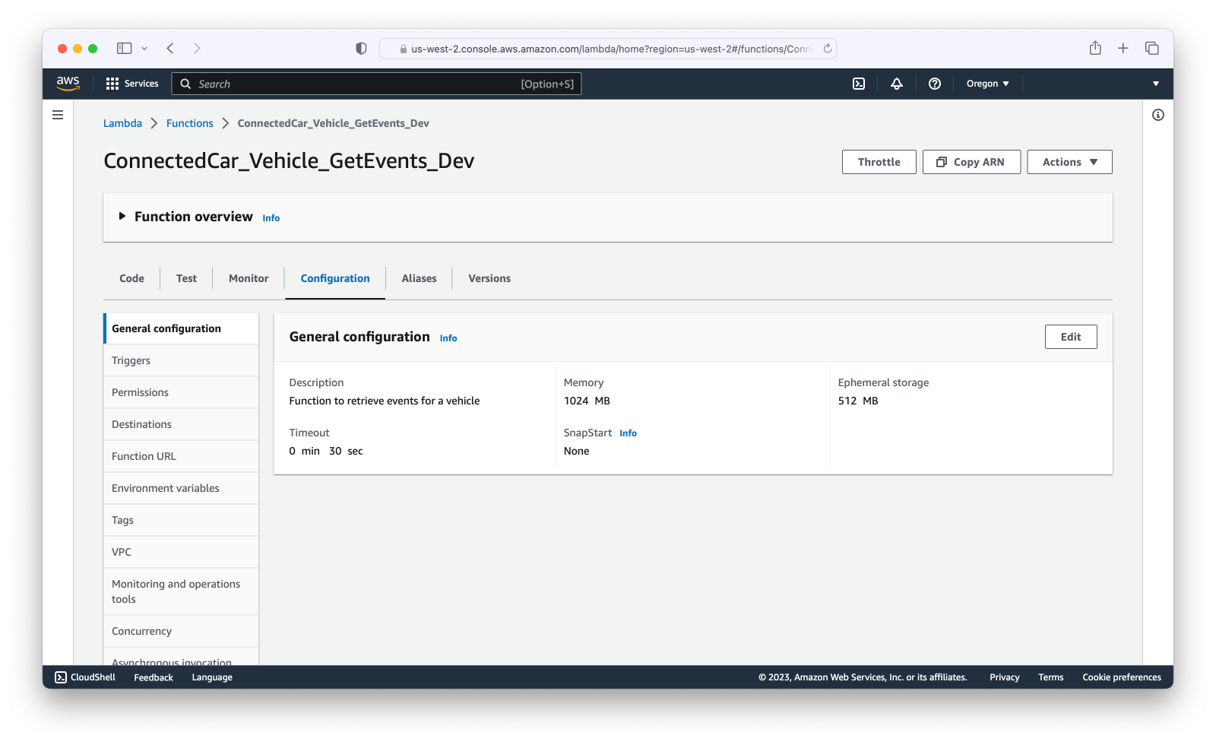Click the page title ConnectedCar_Vehicle_GetEvents_Dev
This screenshot has width=1216, height=745.
289,161
